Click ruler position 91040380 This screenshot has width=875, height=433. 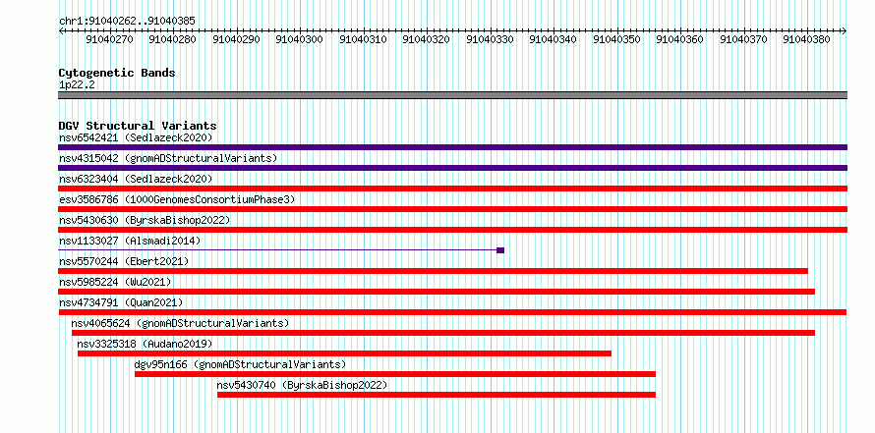pyautogui.click(x=806, y=39)
